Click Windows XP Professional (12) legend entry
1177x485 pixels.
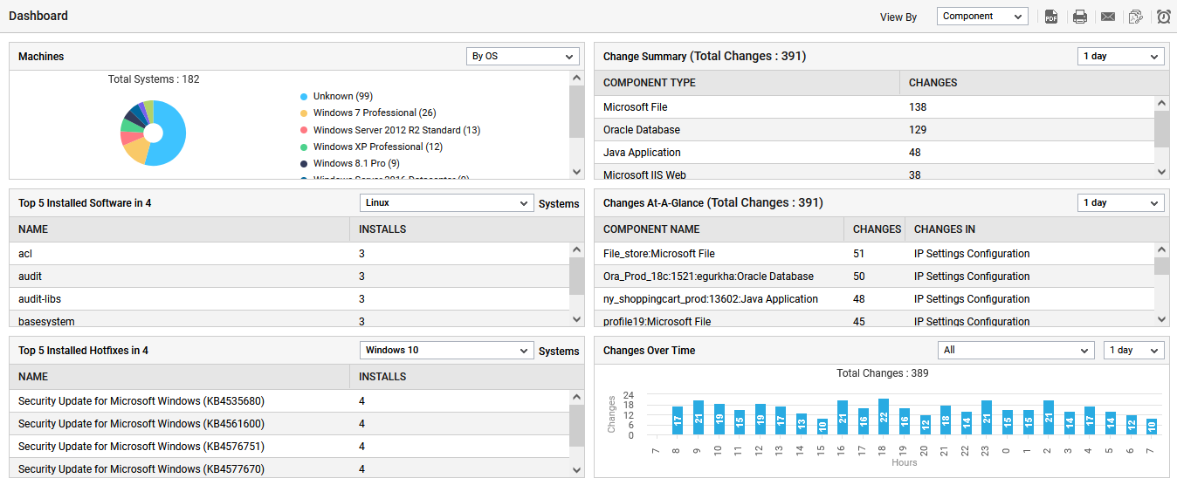pyautogui.click(x=371, y=147)
